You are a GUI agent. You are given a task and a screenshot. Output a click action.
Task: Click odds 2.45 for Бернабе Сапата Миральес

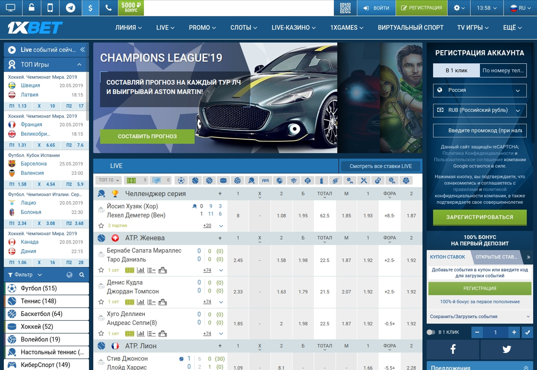click(x=238, y=260)
